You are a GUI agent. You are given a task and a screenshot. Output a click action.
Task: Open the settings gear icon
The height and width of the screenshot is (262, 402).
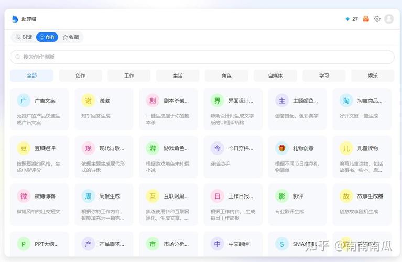click(x=377, y=19)
